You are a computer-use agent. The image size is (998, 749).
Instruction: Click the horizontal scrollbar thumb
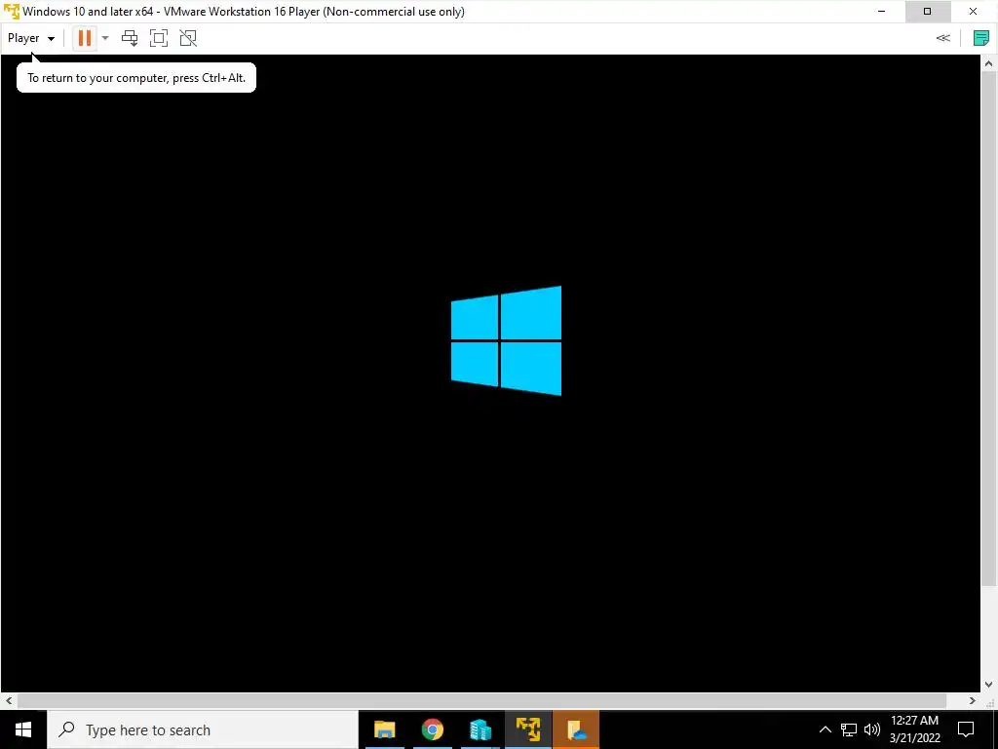pyautogui.click(x=481, y=700)
